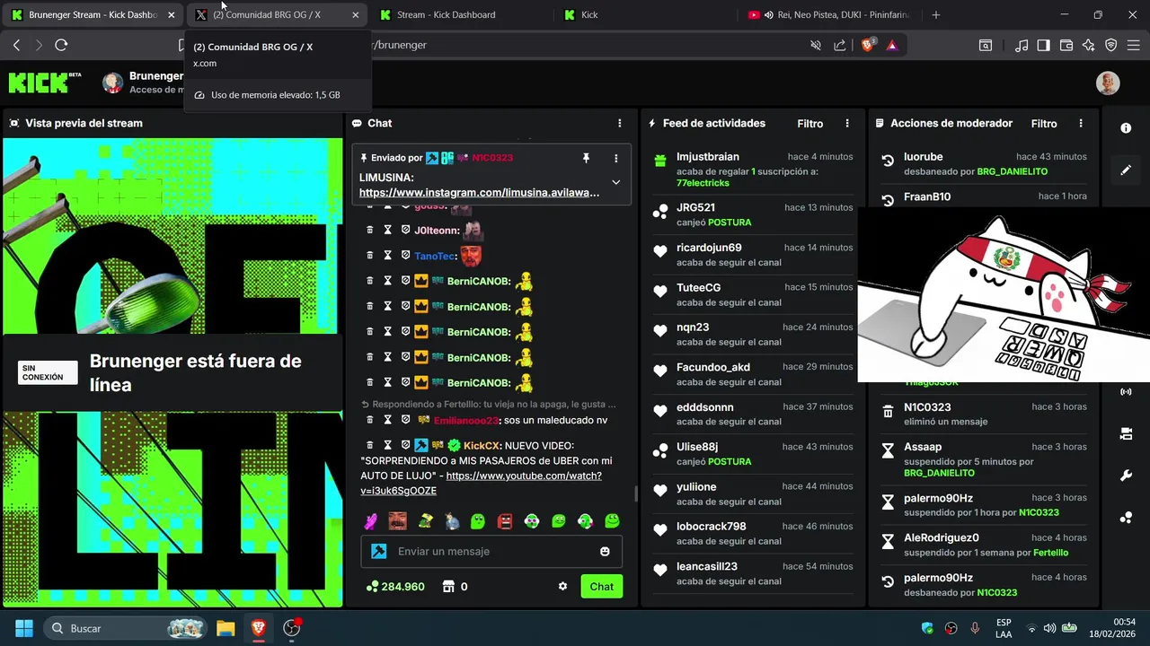Open moderator actions options menu

1081,123
